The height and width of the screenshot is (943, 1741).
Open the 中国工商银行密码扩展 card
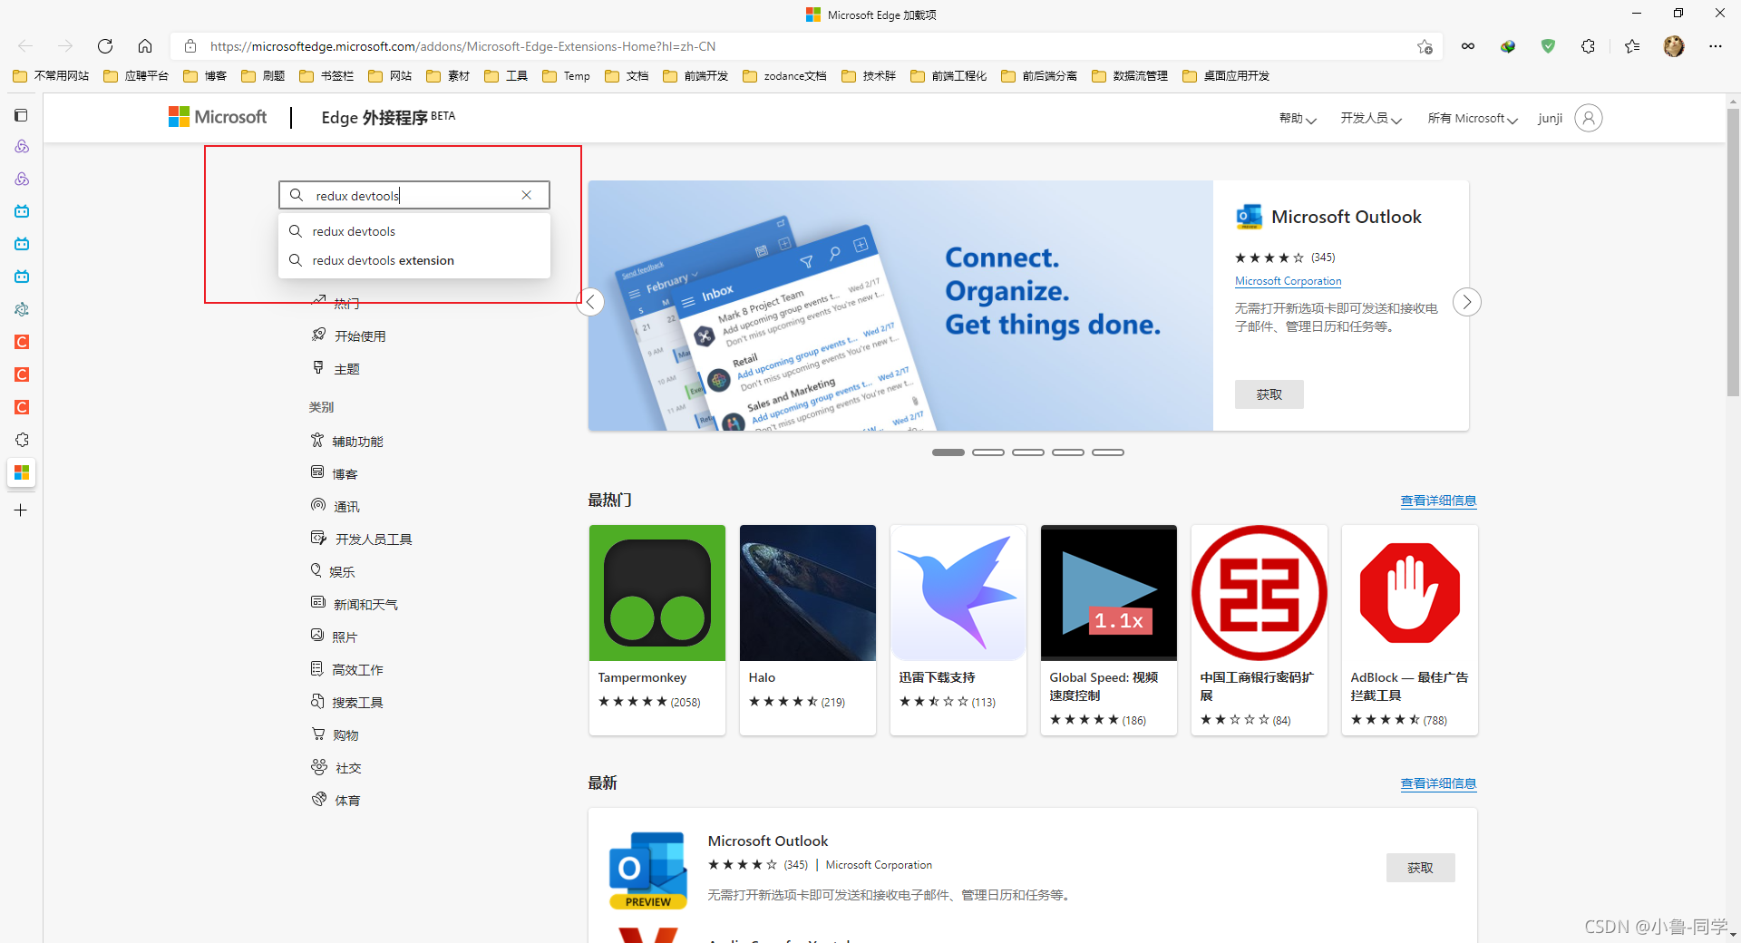(1260, 630)
